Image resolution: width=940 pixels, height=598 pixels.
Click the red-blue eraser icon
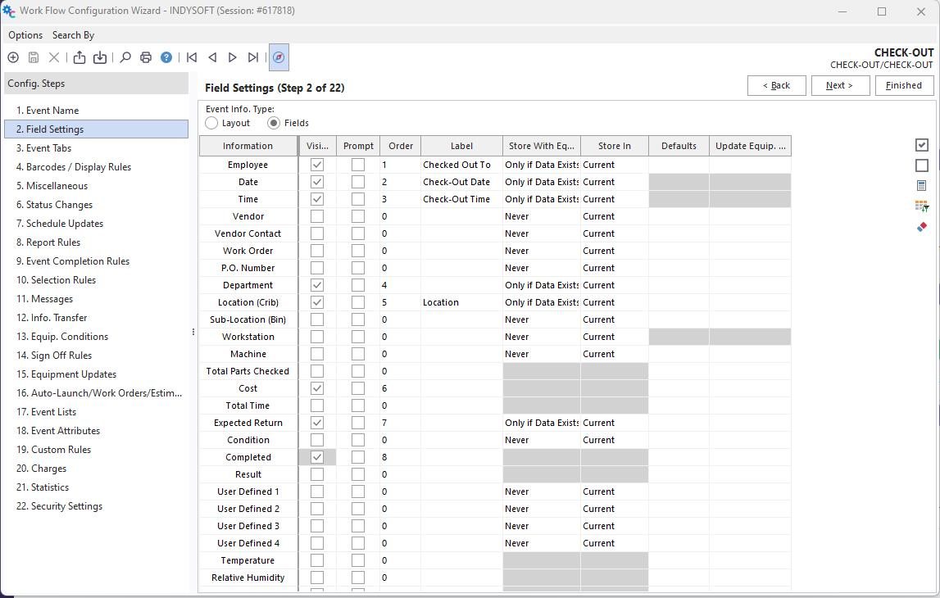(922, 227)
